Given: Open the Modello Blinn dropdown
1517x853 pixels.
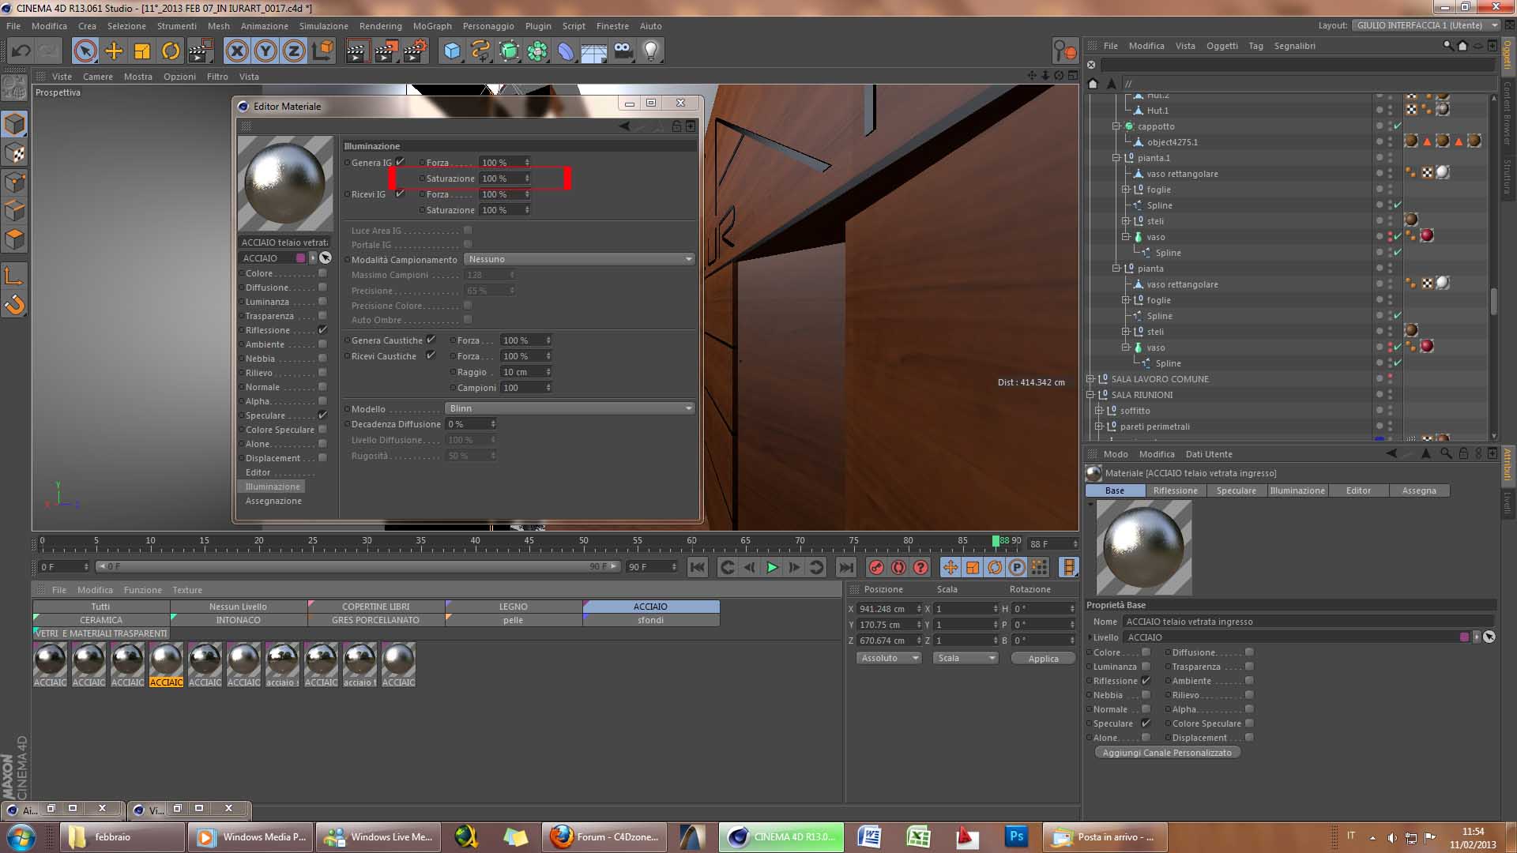Looking at the screenshot, I should tap(569, 408).
